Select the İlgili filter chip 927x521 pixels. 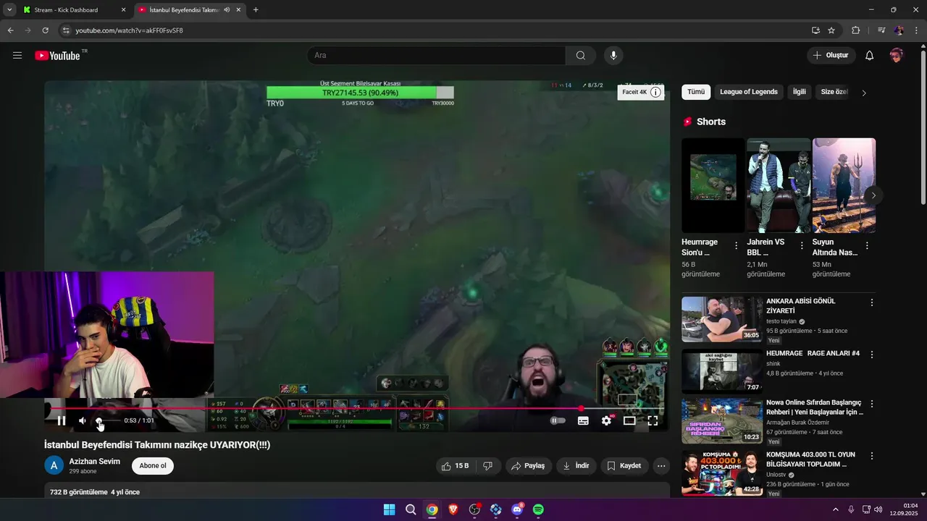[800, 92]
